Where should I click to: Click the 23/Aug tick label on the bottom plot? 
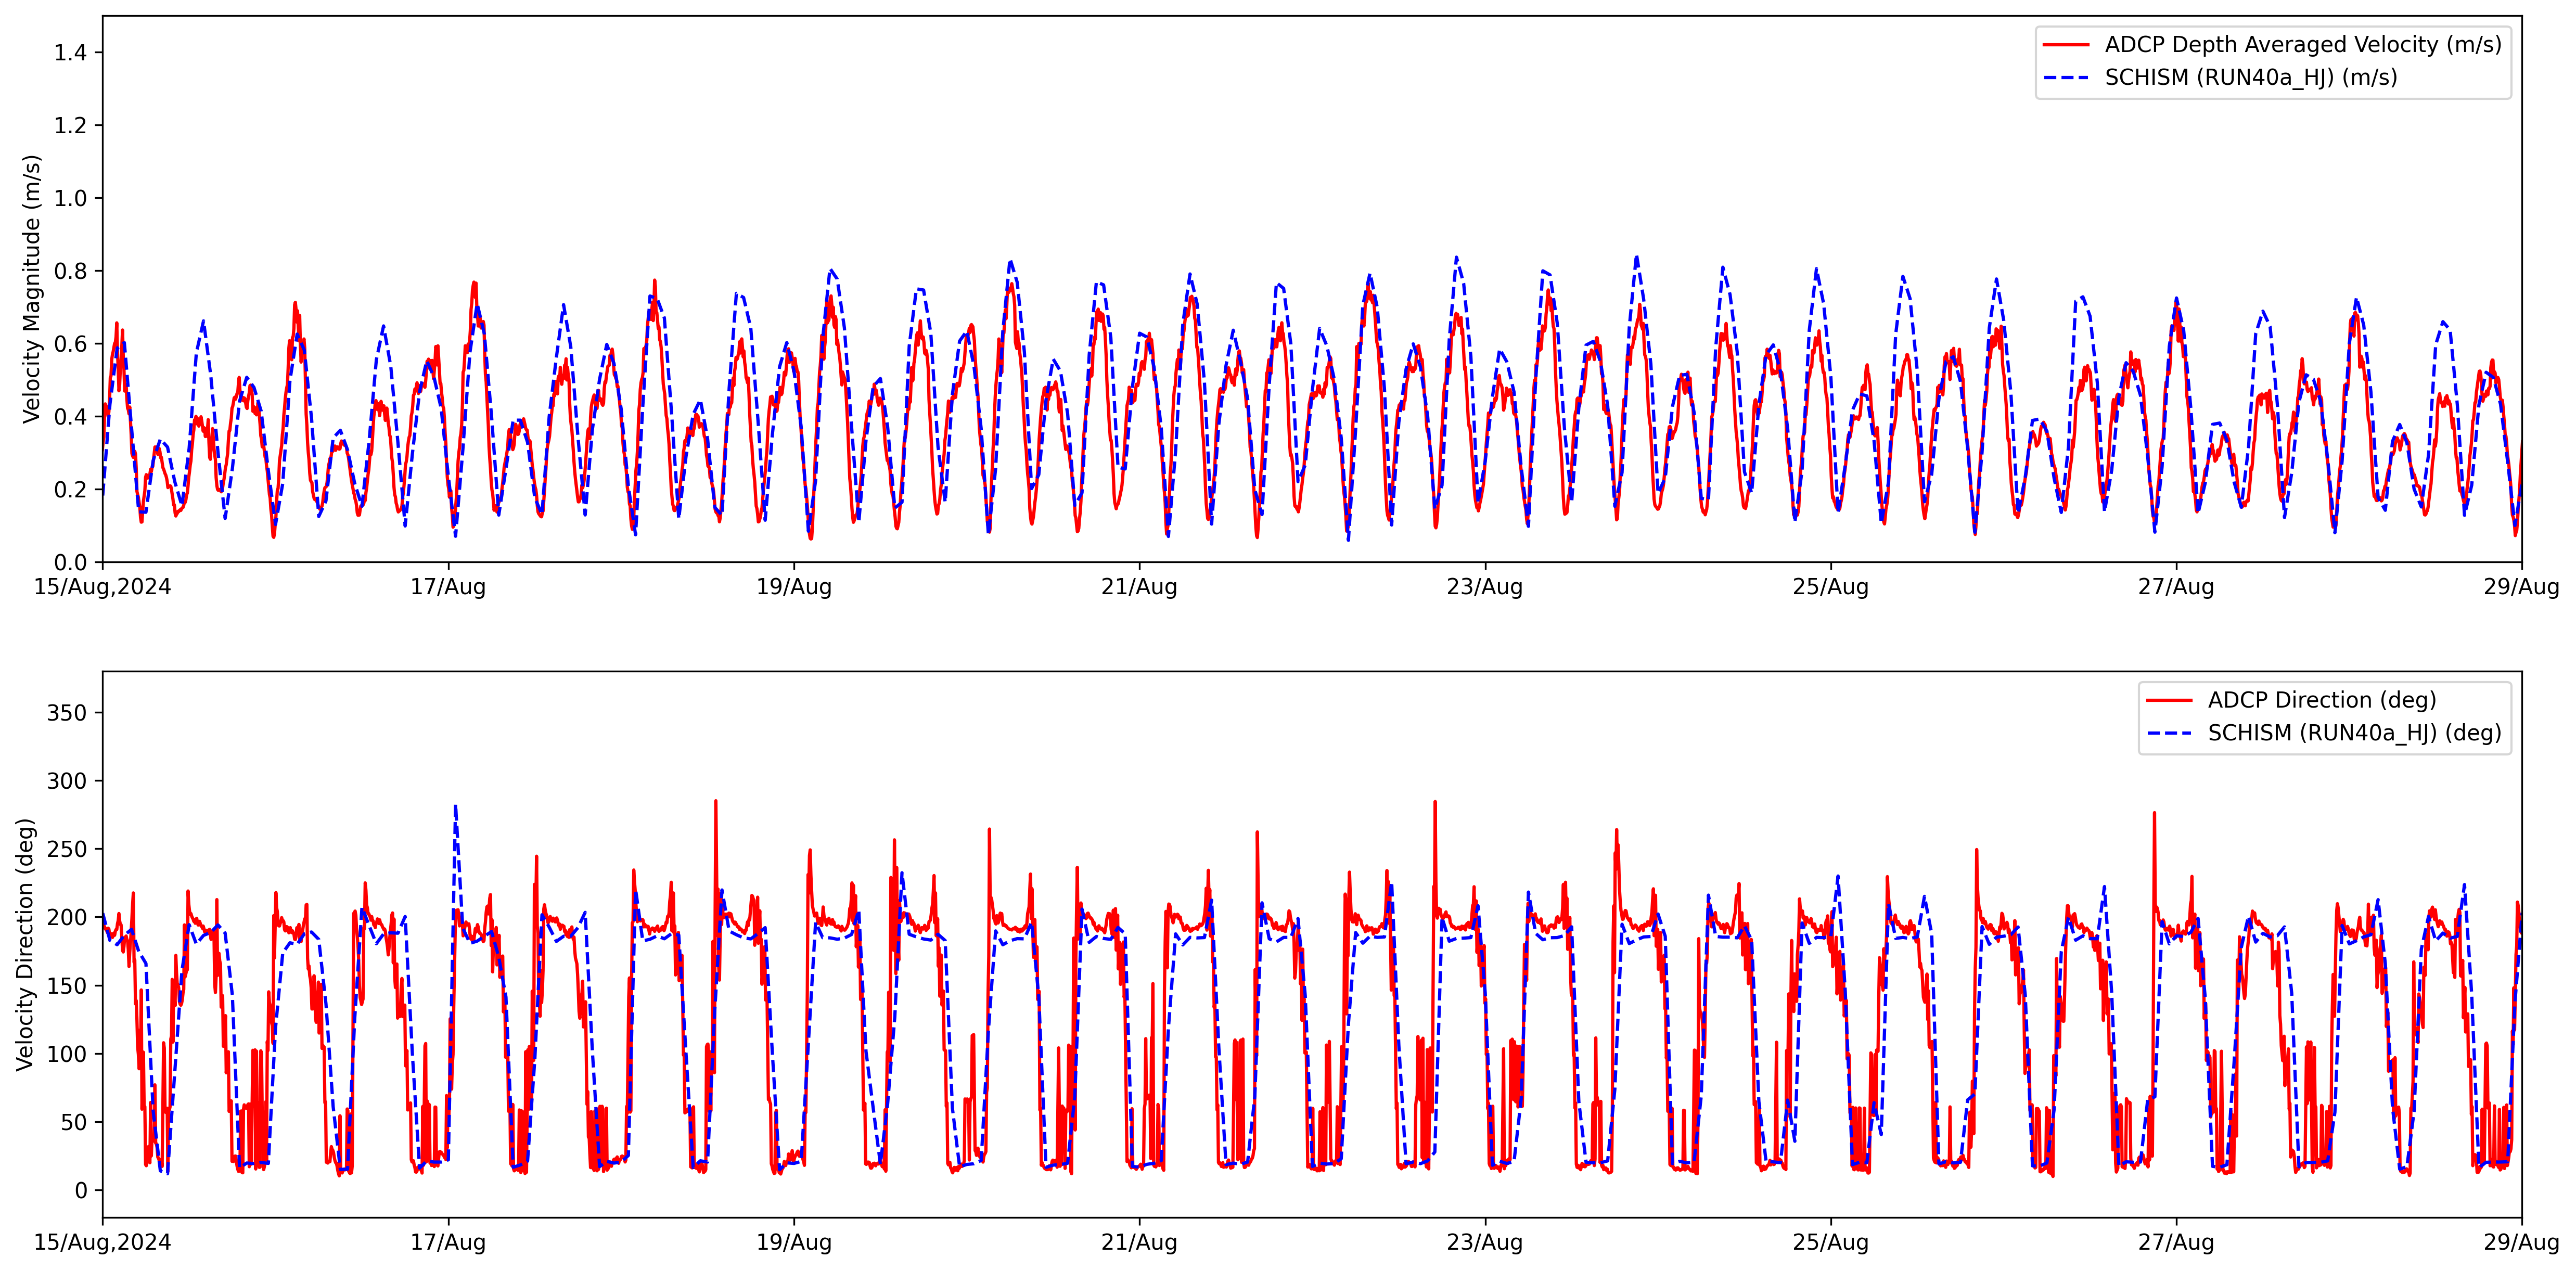pos(1484,1243)
